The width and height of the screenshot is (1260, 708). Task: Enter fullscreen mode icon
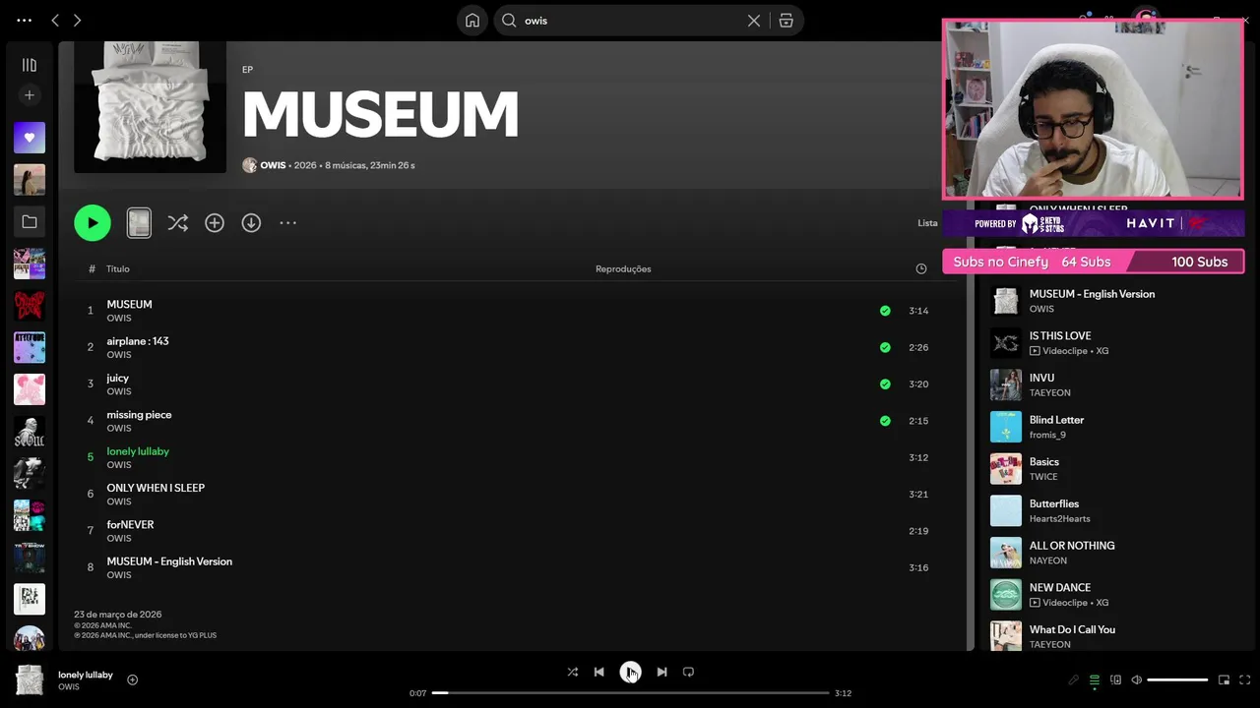pos(1245,679)
